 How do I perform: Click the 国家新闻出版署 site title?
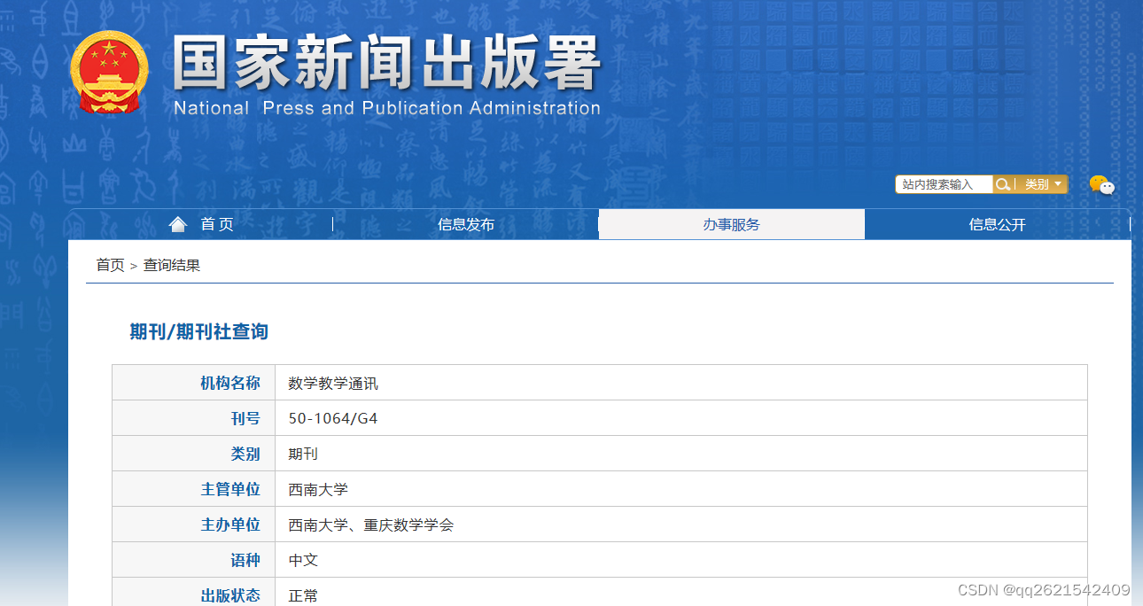click(x=387, y=63)
